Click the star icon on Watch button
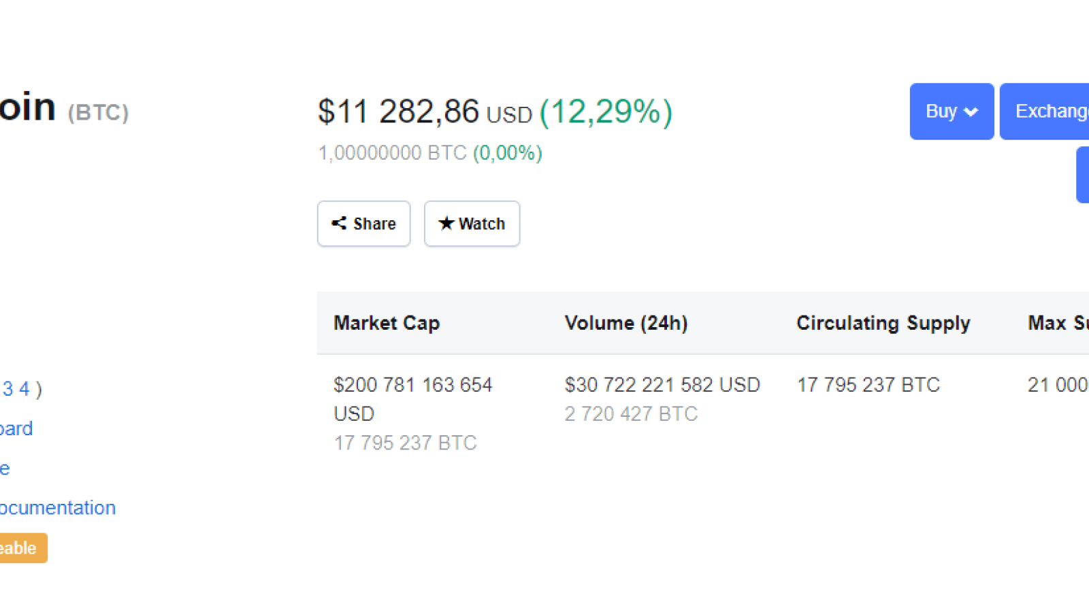The height and width of the screenshot is (612, 1089). coord(446,223)
